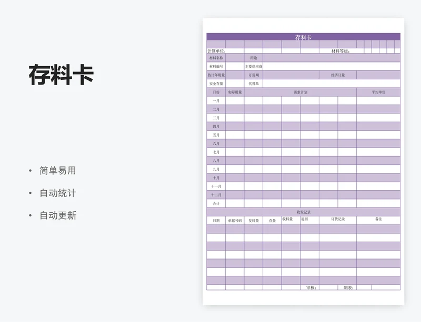Open the 存料卡 template preview thumbnail
This screenshot has height=322, width=421.
point(304,161)
